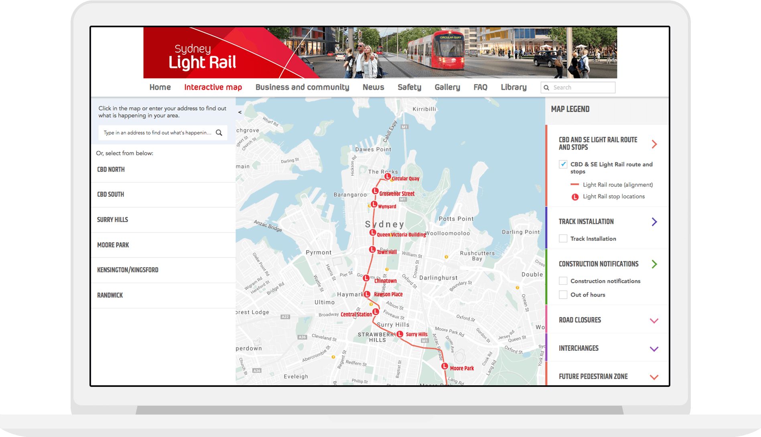761x437 pixels.
Task: Click the Wynyard stop marker on map
Action: [x=374, y=204]
